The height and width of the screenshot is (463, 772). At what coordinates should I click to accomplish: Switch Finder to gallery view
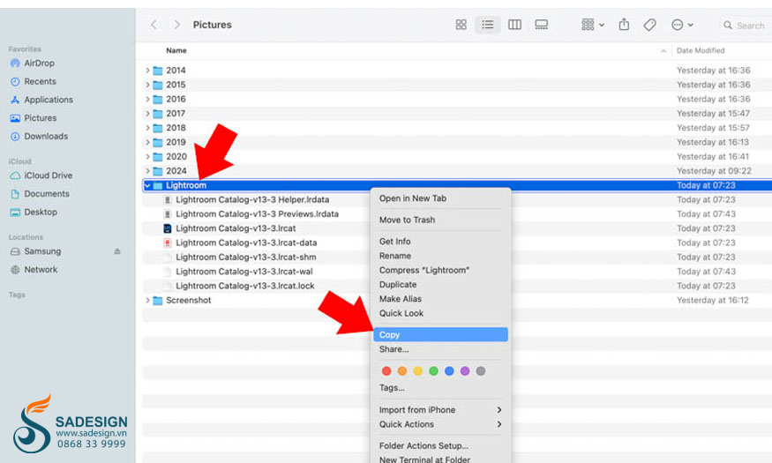click(x=542, y=25)
